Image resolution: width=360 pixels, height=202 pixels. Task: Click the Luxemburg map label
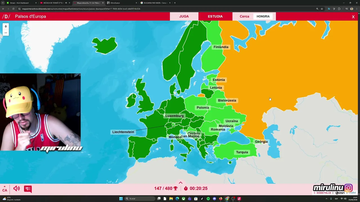pos(174,116)
